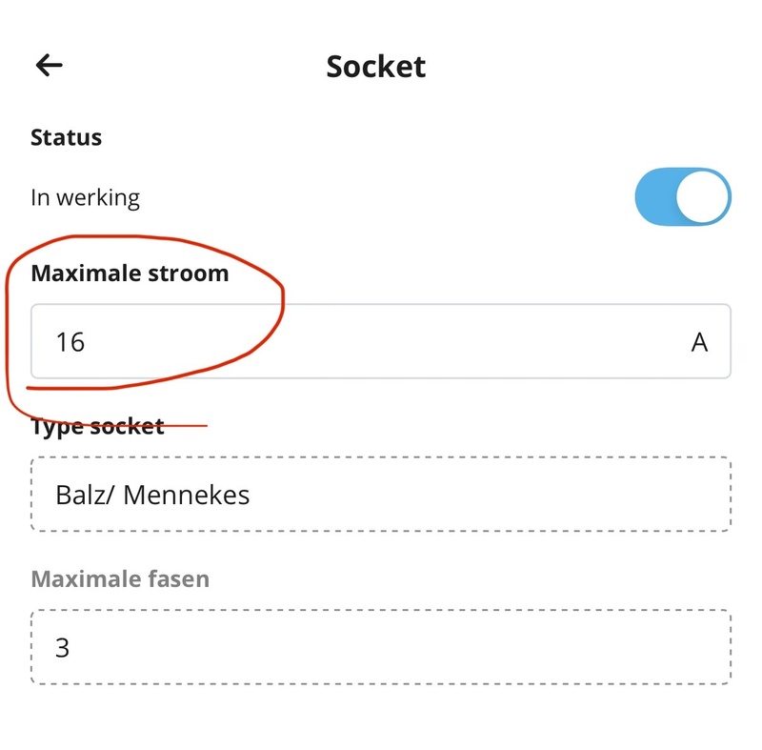Open the Maximale fasen field showing 3

click(380, 647)
